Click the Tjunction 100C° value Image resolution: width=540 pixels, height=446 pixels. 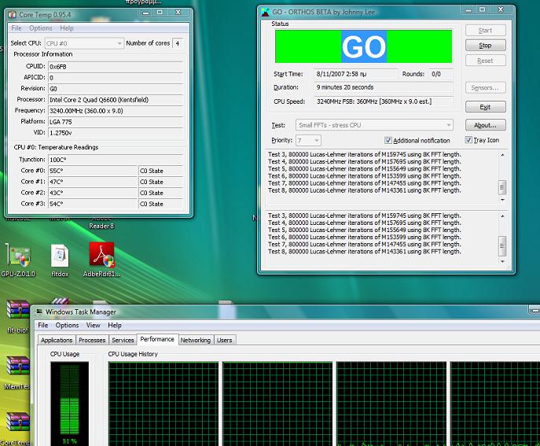pyautogui.click(x=115, y=160)
